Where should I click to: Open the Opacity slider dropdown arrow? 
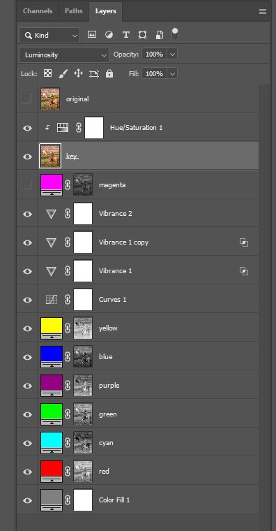click(172, 54)
